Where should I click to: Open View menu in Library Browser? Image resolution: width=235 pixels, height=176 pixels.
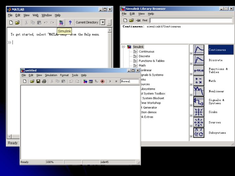tap(141, 14)
